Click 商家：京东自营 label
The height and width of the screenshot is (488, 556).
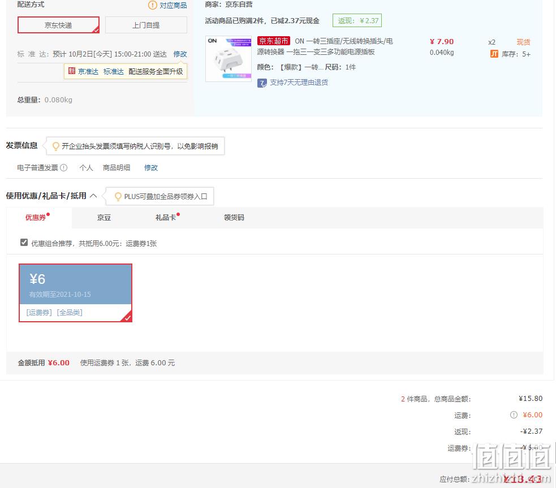229,5
